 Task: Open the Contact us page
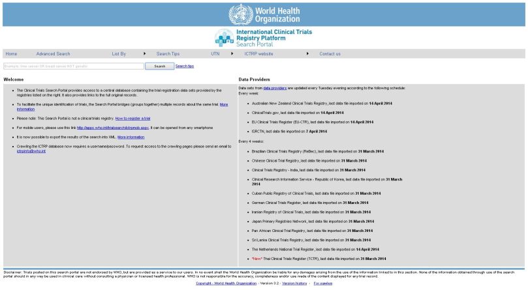click(330, 54)
